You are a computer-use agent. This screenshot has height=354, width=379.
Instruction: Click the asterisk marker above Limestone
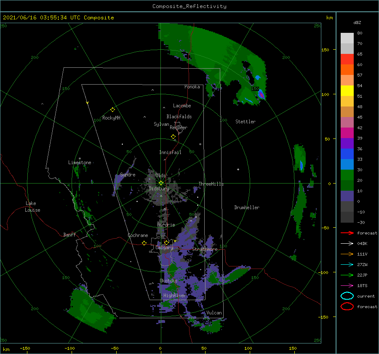(80, 159)
